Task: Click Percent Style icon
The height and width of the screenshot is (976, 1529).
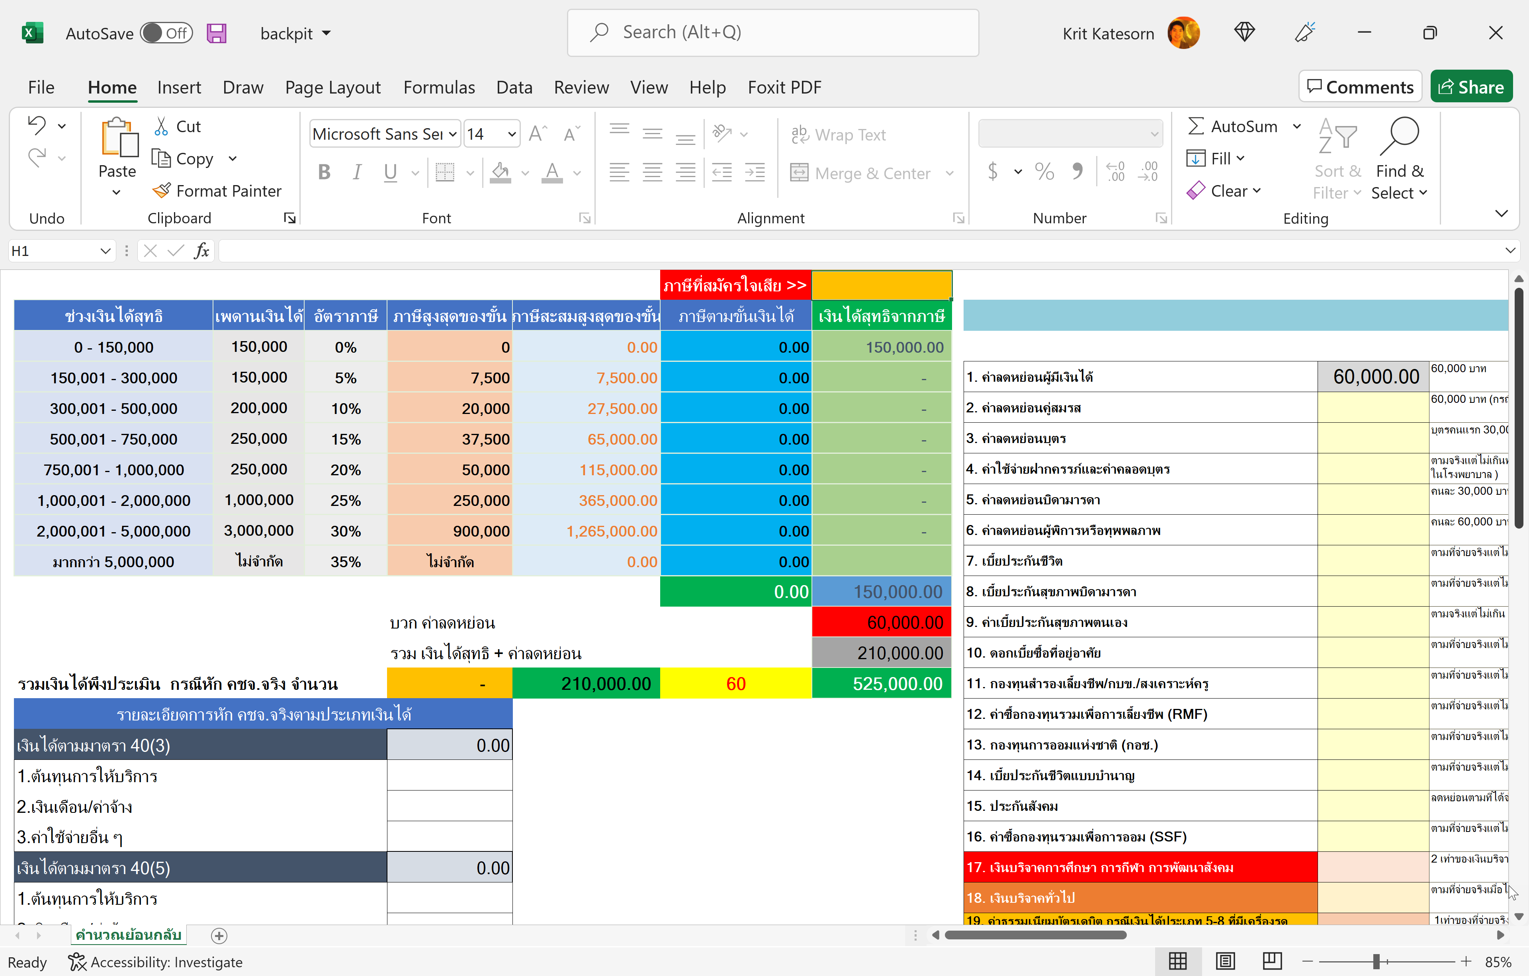Action: [1044, 171]
